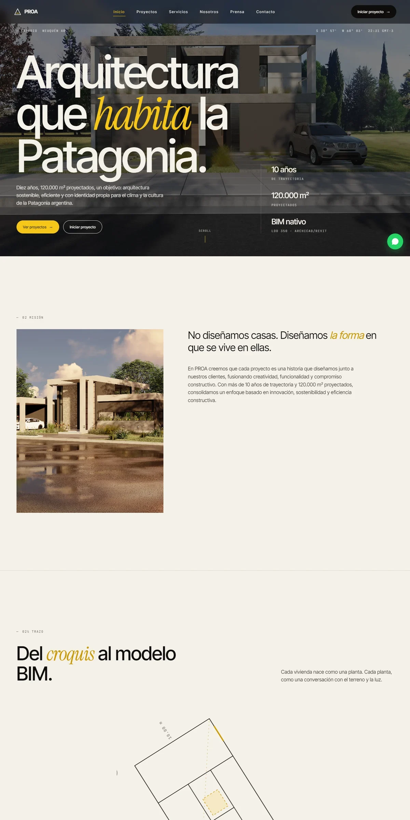
Task: Click the PROA brand name text
Action: click(x=31, y=12)
